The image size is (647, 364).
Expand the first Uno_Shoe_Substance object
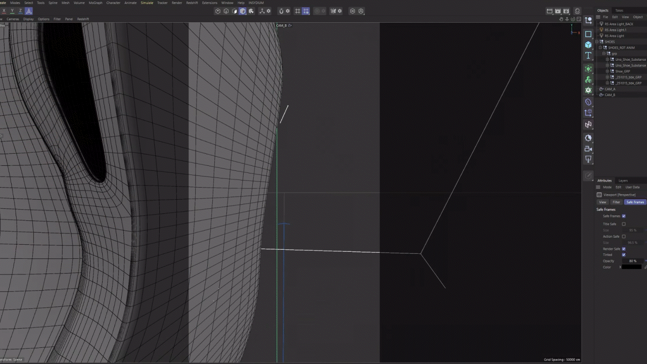(x=607, y=59)
